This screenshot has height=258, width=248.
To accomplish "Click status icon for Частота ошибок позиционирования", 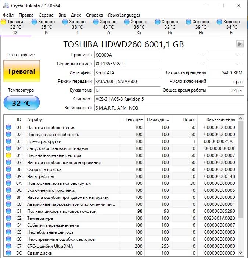I will click(8, 162).
